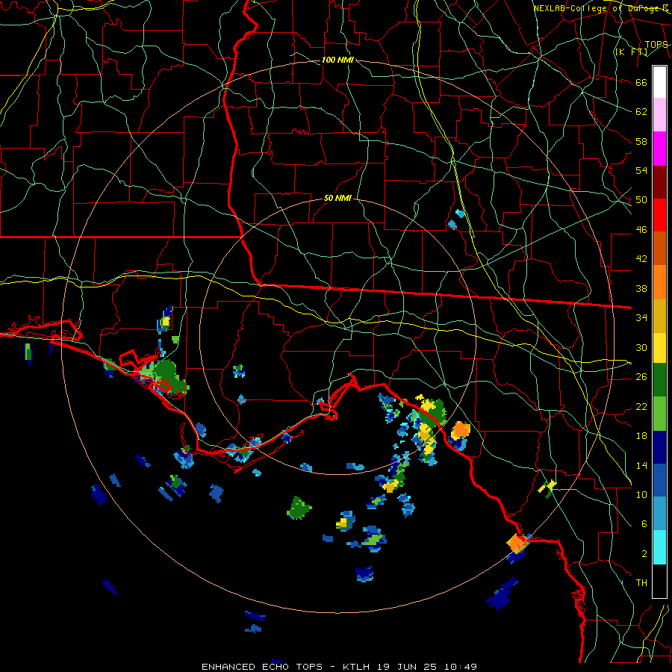Click the '42' legend value
The image size is (672, 672).
(x=641, y=259)
